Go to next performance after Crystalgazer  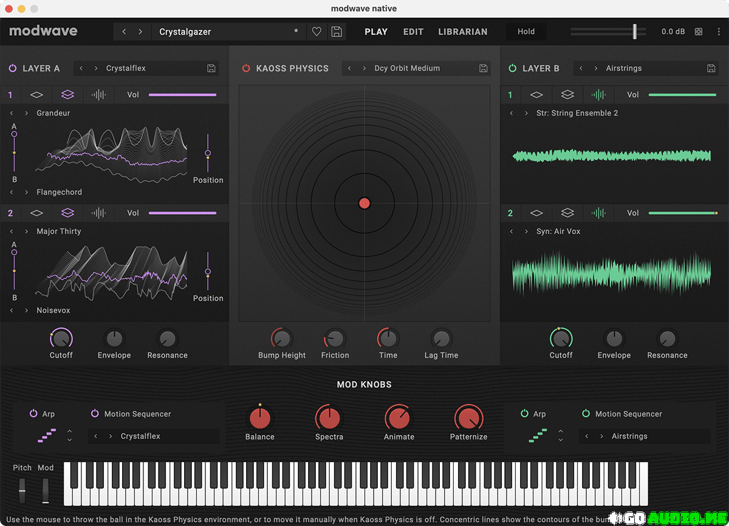(140, 32)
